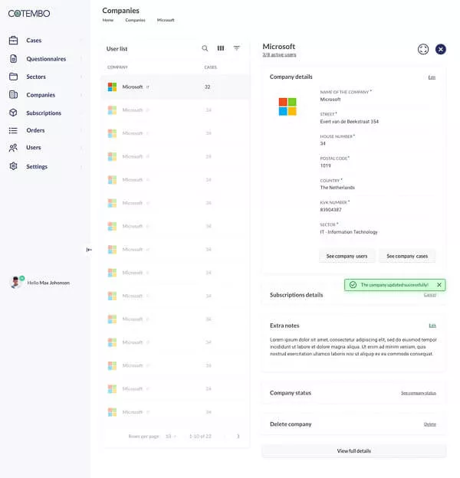This screenshot has height=478, width=460.
Task: Open Sectors via the folder icon
Action: [14, 77]
